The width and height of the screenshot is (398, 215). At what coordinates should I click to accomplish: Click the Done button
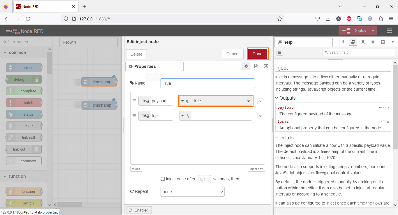click(x=258, y=54)
